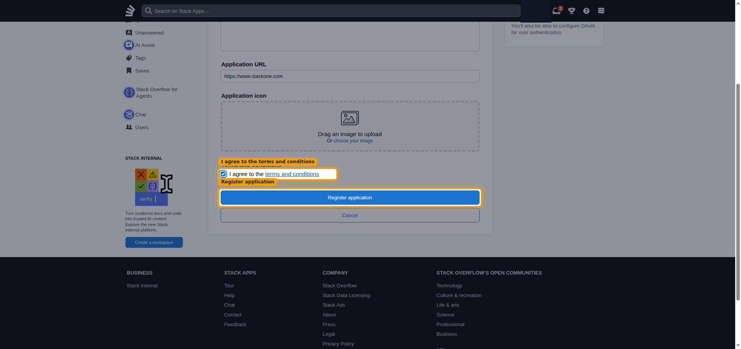Click the application icon upload dropzone
Screen dimensions: 741x349
point(350,126)
